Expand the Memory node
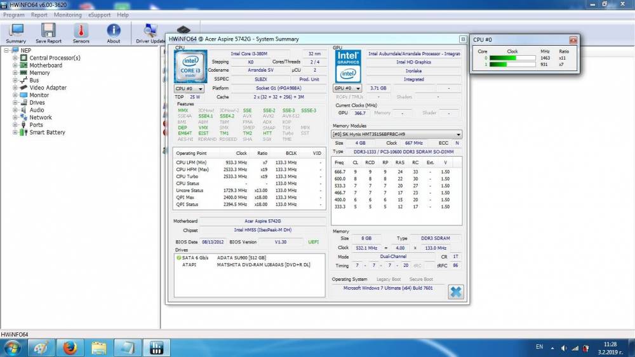 coord(15,73)
